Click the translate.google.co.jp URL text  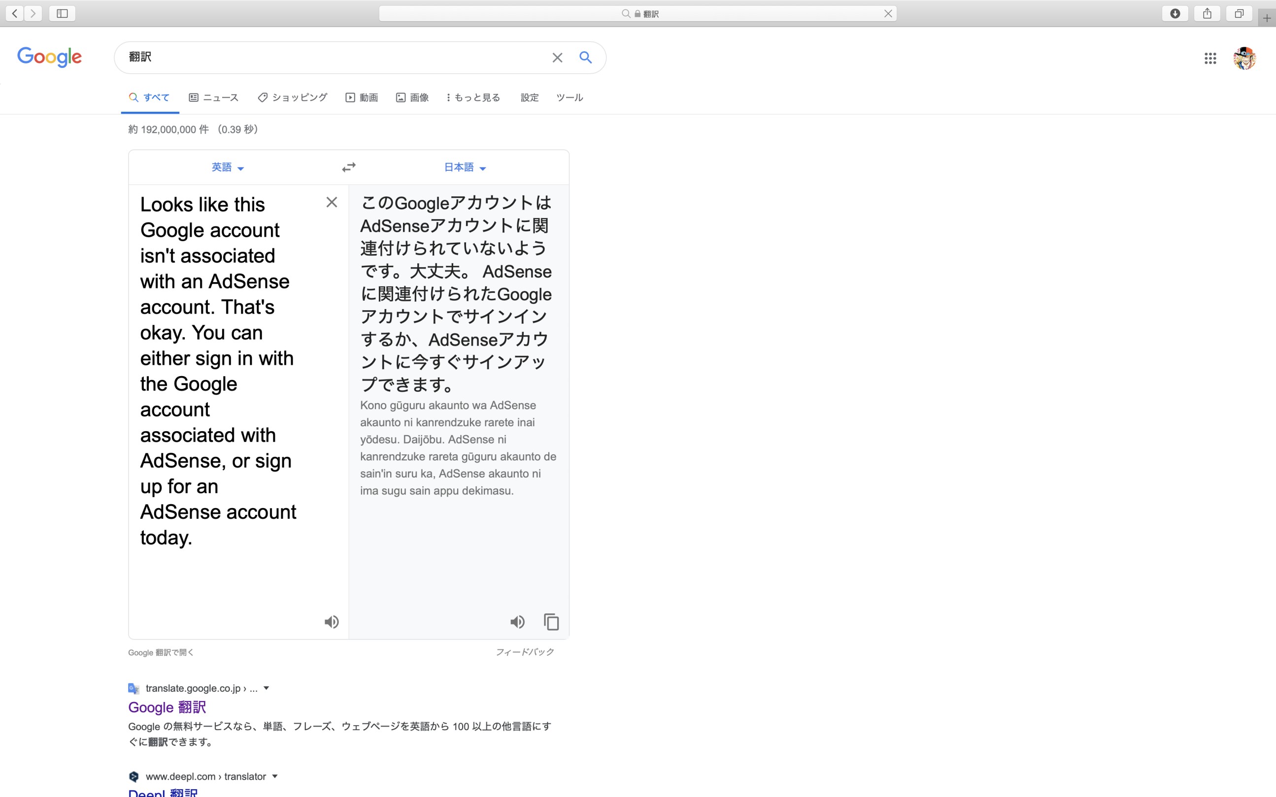click(x=201, y=688)
